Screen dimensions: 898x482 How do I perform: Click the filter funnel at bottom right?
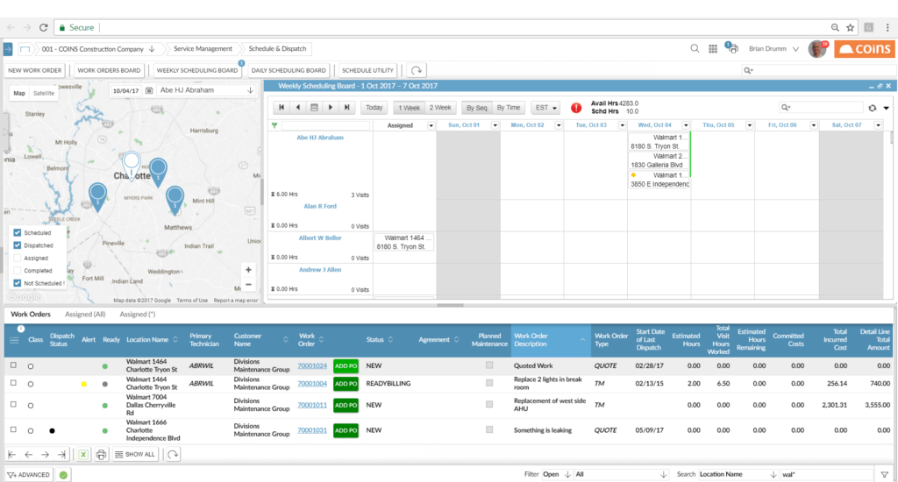tap(885, 475)
